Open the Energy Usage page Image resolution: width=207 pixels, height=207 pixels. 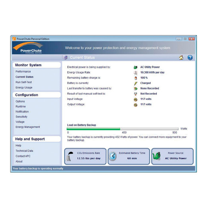pos(24,88)
